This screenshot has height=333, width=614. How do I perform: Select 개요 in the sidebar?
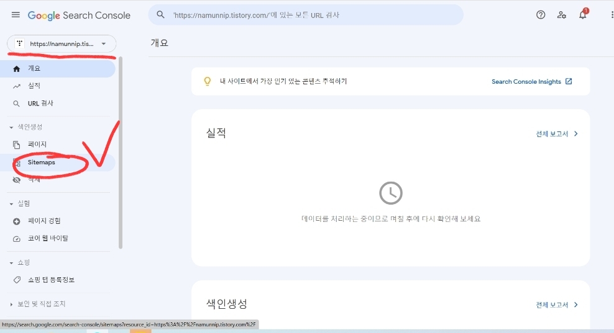point(58,68)
